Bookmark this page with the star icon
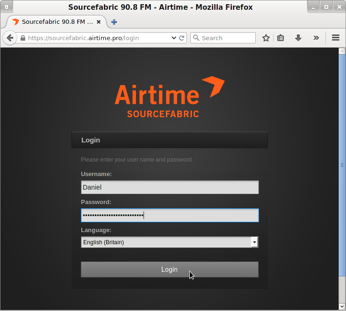The width and height of the screenshot is (346, 311). point(266,38)
